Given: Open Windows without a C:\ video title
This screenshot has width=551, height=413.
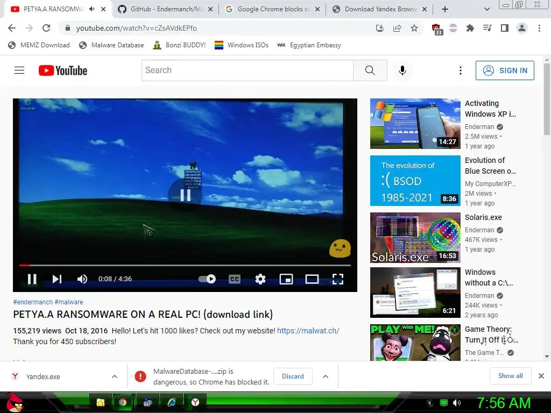Looking at the screenshot, I should coord(489,277).
